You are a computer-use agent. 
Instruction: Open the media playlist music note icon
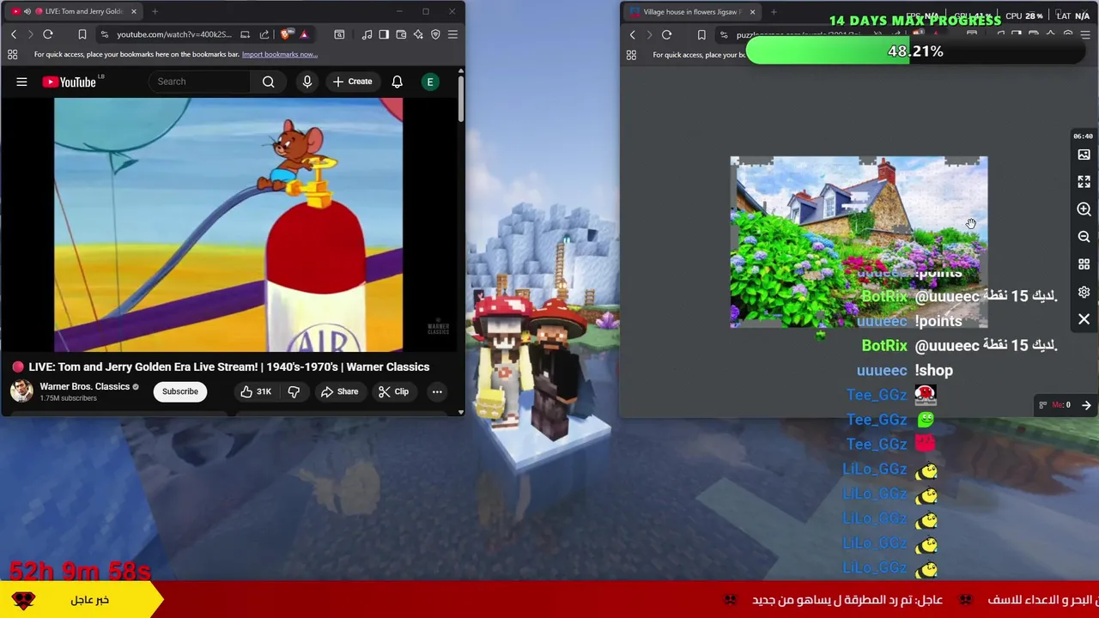[367, 34]
